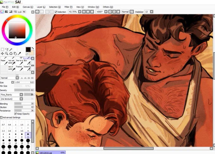Select the rectangular selection tool

click(2, 49)
